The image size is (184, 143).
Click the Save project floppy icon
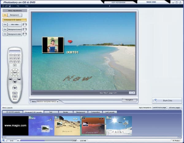10,6
